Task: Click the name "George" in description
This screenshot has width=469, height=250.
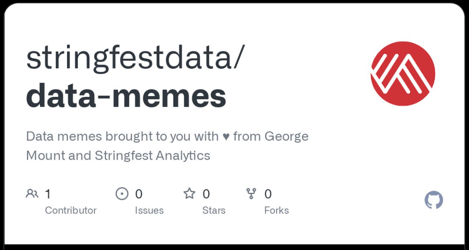Action: (x=286, y=136)
